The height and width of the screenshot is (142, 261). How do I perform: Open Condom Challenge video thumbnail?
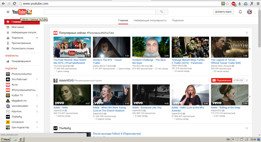pos(151,47)
